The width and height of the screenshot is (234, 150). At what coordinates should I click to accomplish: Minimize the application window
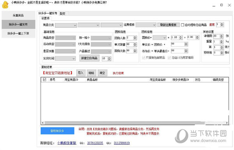(x=214, y=6)
